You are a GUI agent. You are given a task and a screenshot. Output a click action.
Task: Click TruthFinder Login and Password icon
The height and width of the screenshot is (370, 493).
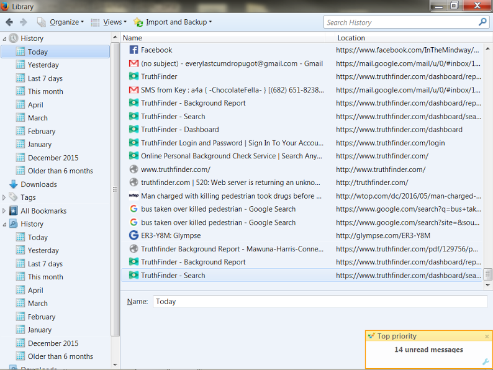point(133,143)
